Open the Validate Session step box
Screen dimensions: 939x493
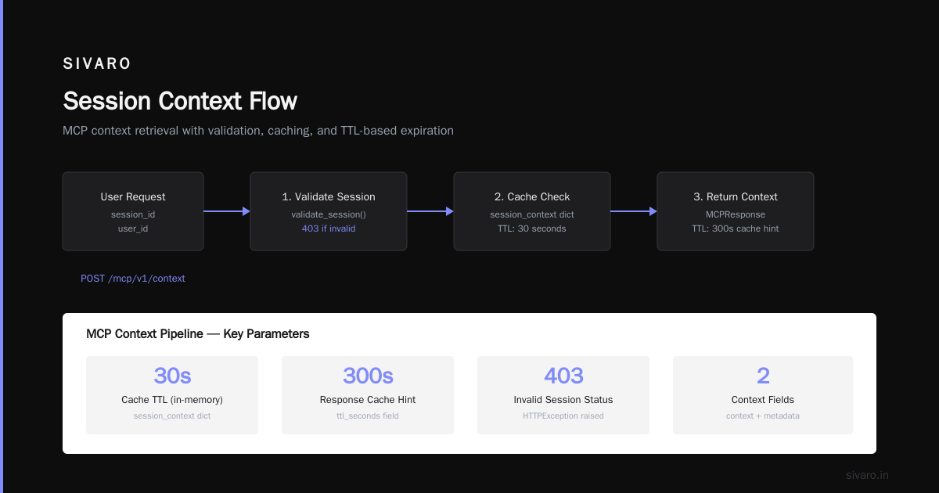pyautogui.click(x=329, y=211)
